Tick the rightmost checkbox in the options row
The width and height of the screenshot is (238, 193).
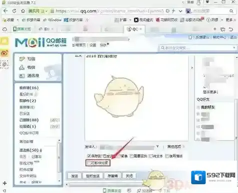click(167, 156)
